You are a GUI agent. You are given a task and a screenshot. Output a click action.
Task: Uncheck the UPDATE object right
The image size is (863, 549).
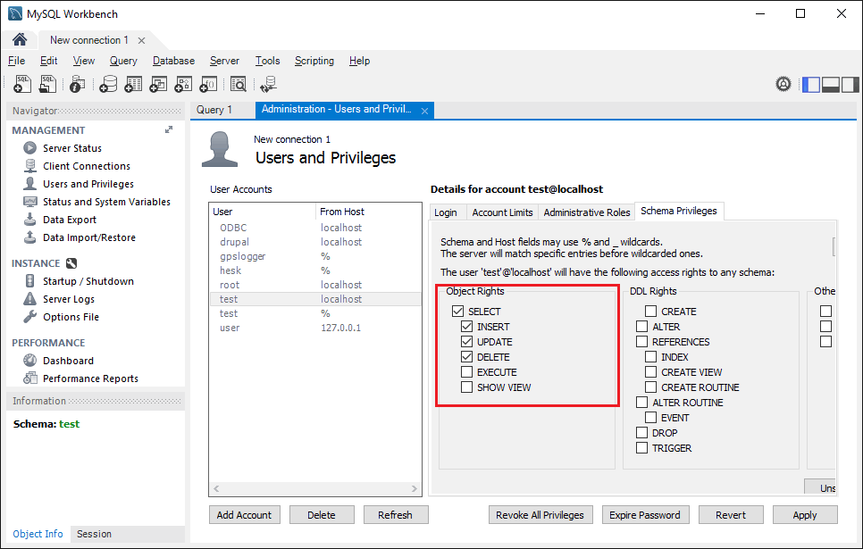466,342
